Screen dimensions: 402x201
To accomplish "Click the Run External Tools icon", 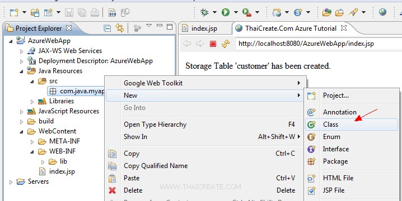I will click(x=247, y=12).
